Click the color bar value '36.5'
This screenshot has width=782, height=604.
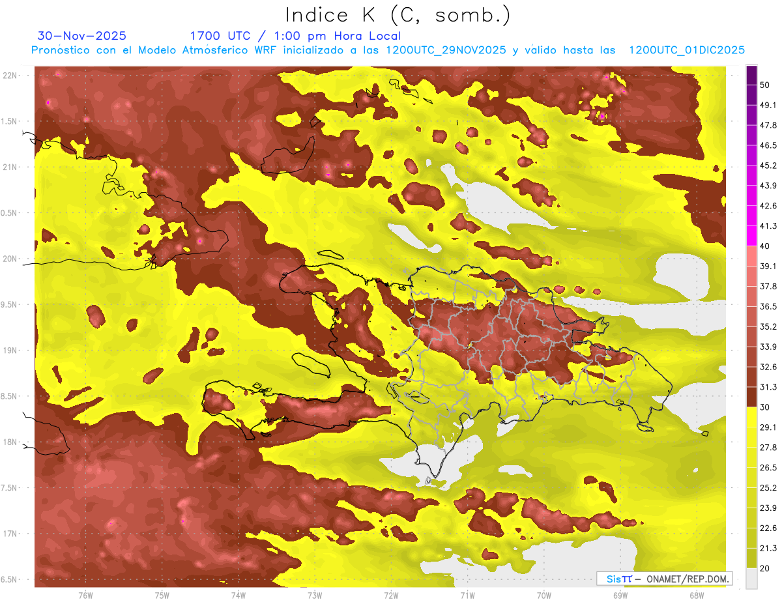[x=768, y=306]
